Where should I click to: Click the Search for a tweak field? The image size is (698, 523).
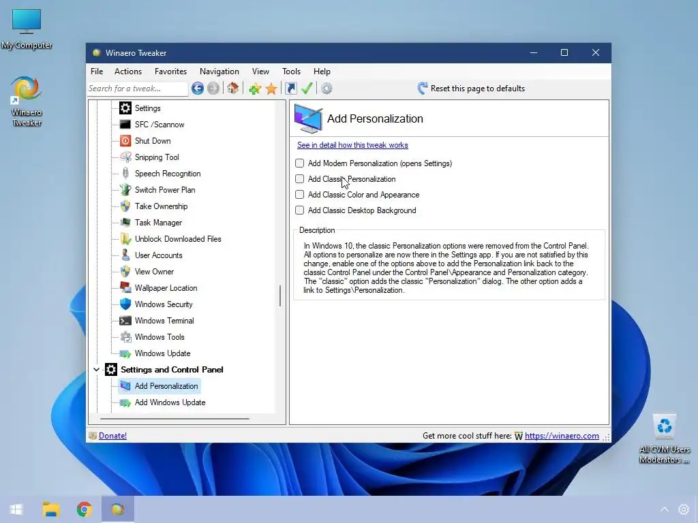tap(138, 89)
